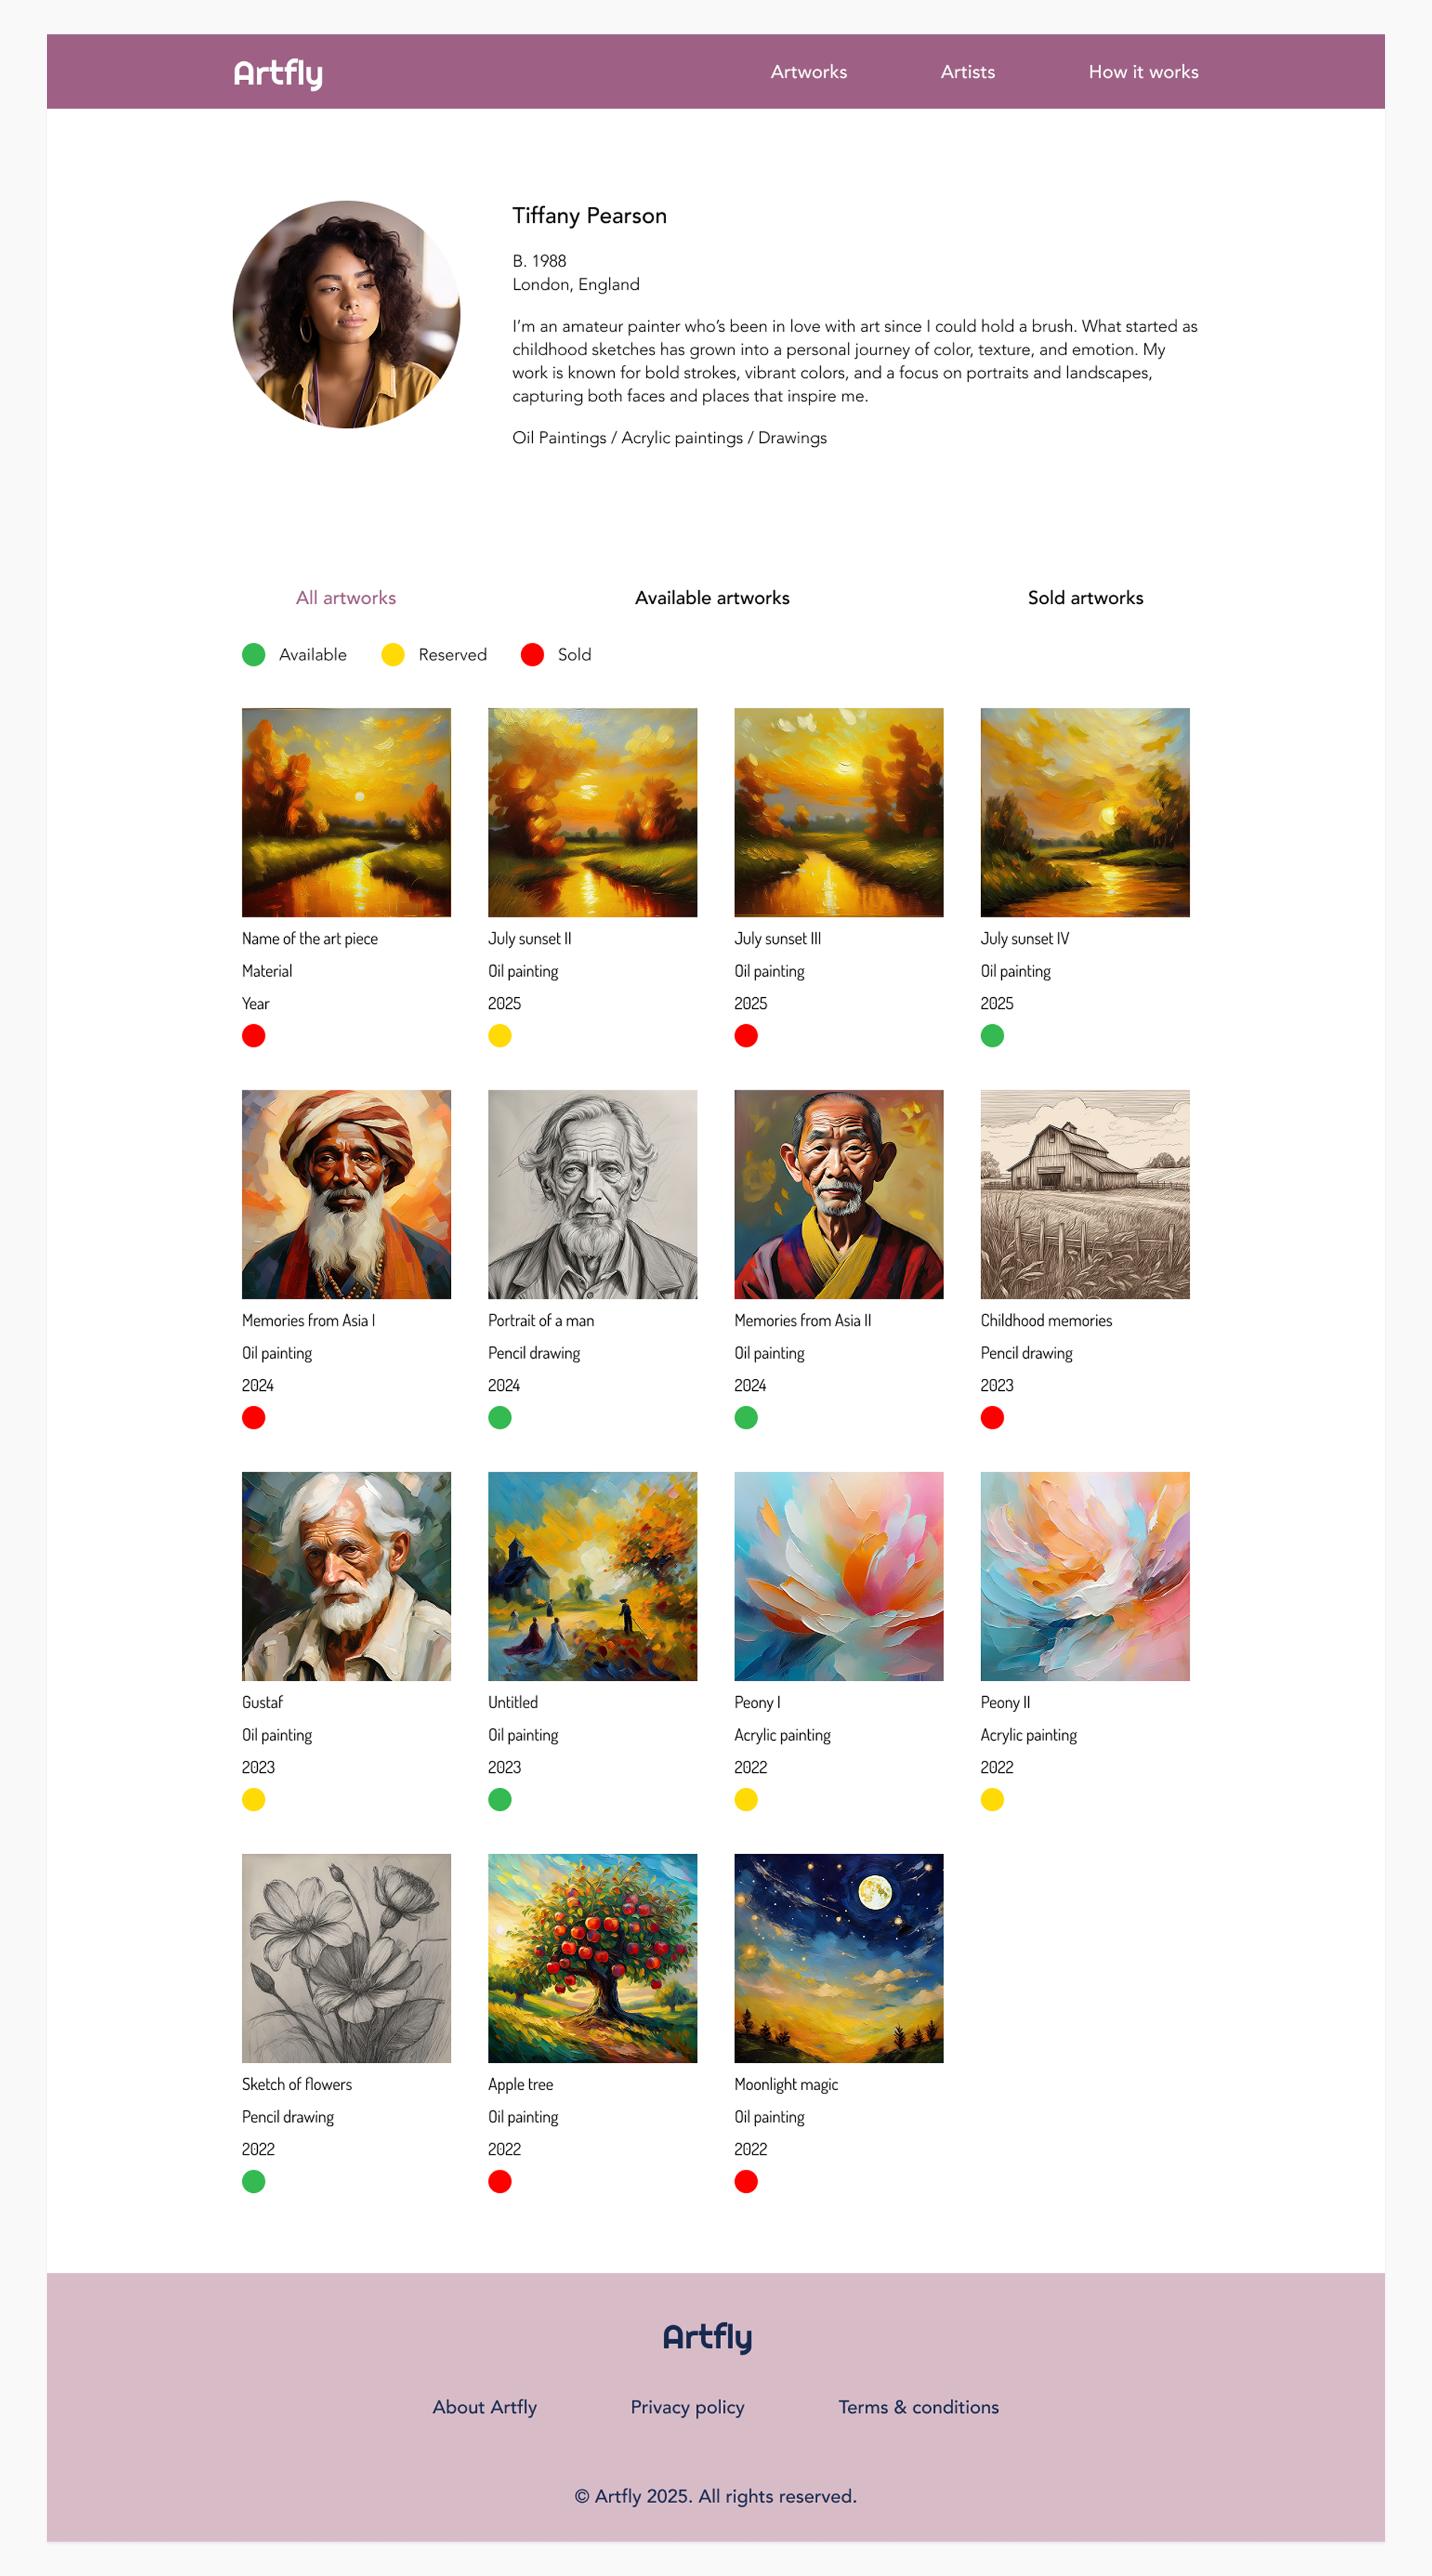
Task: Open the Moonlight magic painting thumbnail
Action: point(839,1958)
